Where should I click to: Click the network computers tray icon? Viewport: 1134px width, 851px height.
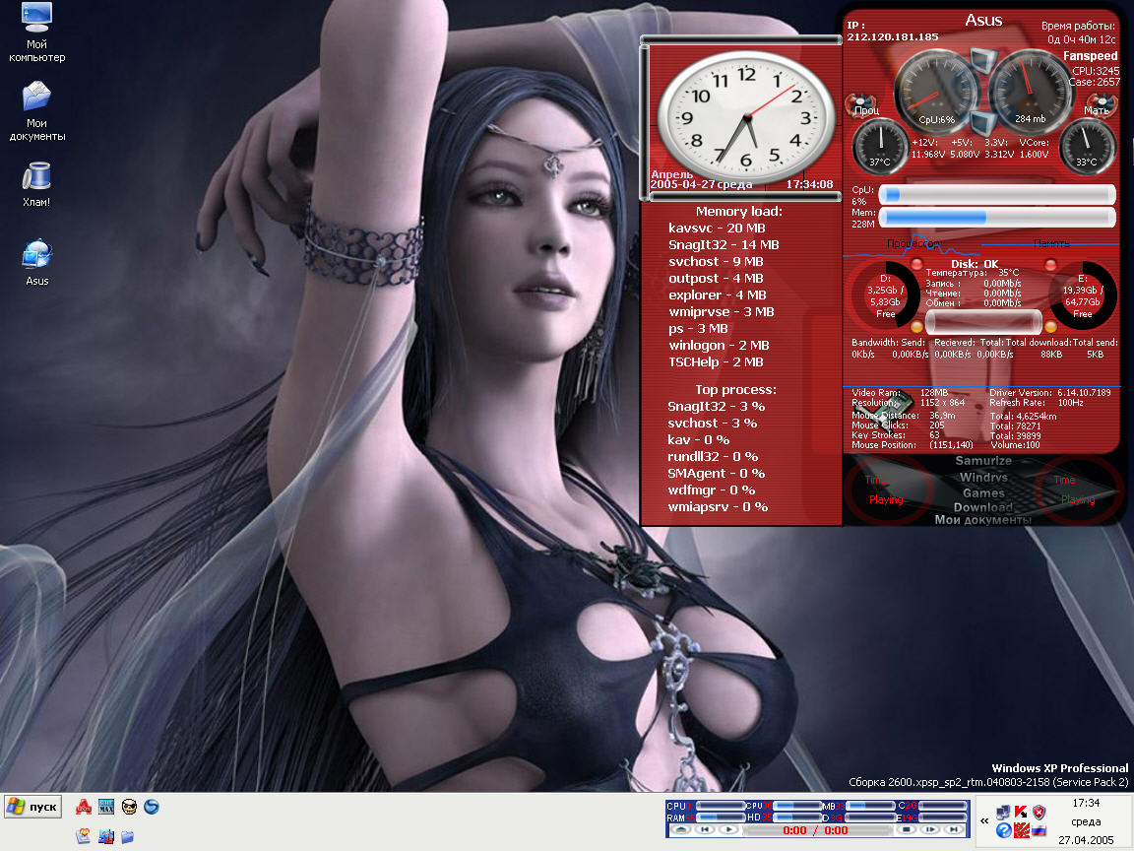[x=1003, y=812]
